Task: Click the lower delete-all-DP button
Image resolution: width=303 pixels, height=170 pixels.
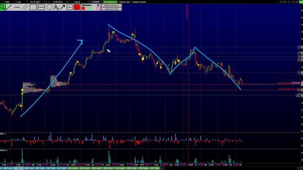Action: 112,9
